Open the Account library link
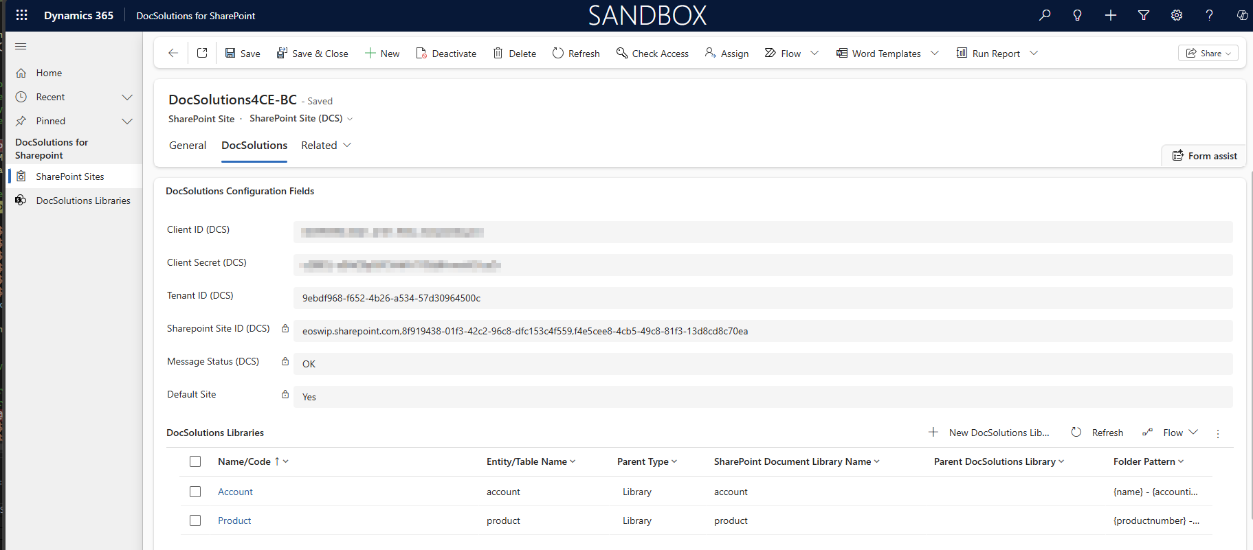 pyautogui.click(x=235, y=492)
